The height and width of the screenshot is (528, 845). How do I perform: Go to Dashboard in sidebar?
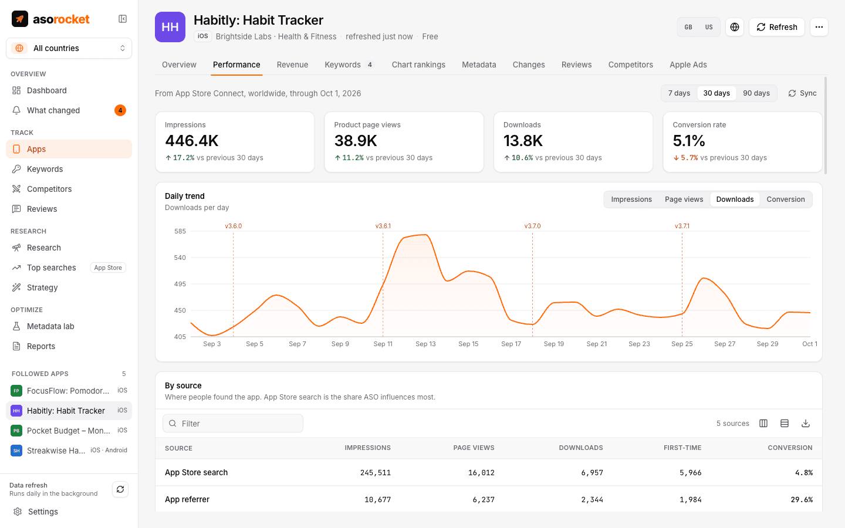pyautogui.click(x=69, y=90)
